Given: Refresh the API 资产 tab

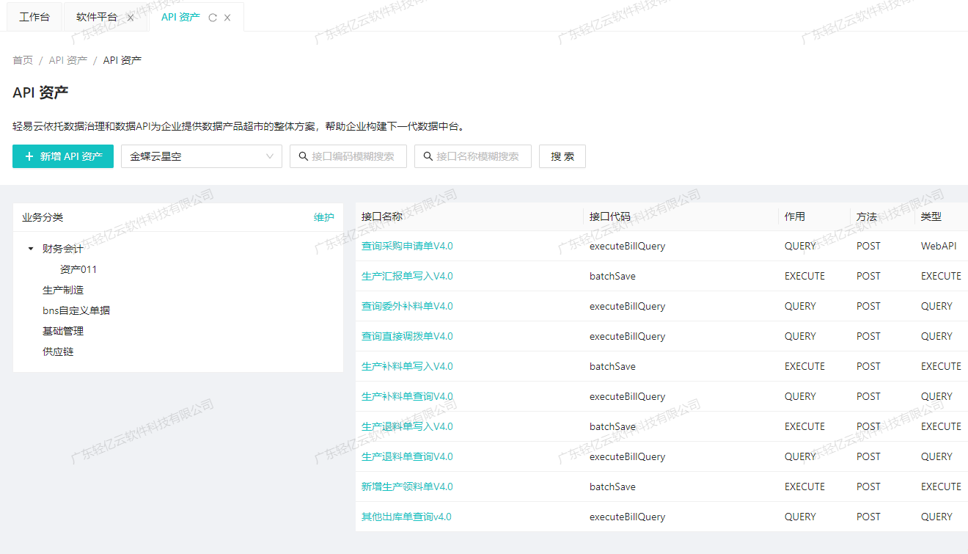Looking at the screenshot, I should click(x=213, y=18).
